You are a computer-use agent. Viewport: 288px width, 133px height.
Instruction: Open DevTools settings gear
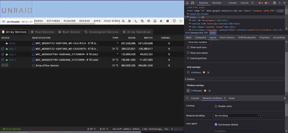[274, 3]
